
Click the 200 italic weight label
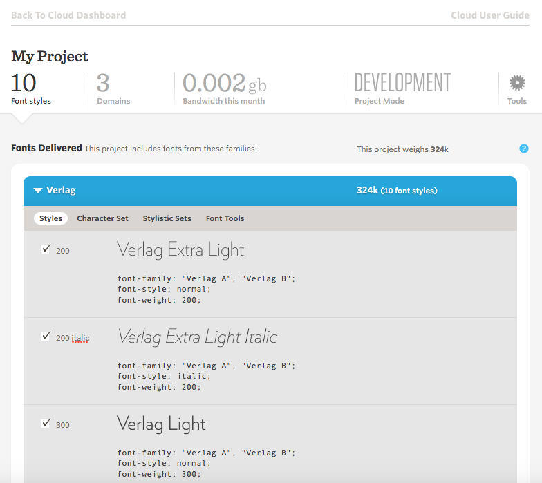tap(73, 338)
